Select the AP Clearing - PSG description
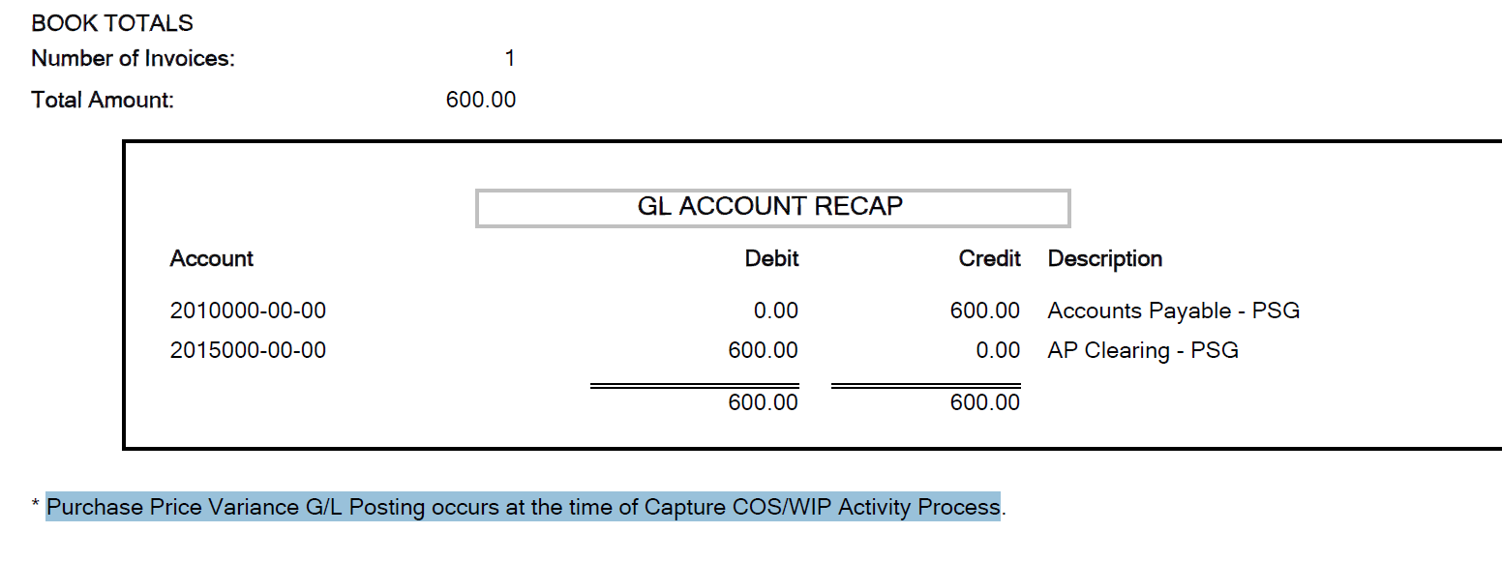This screenshot has height=562, width=1502. 1143,350
